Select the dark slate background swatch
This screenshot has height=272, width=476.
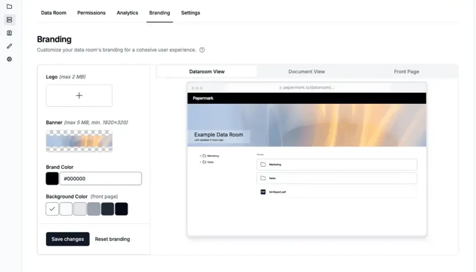(x=108, y=209)
